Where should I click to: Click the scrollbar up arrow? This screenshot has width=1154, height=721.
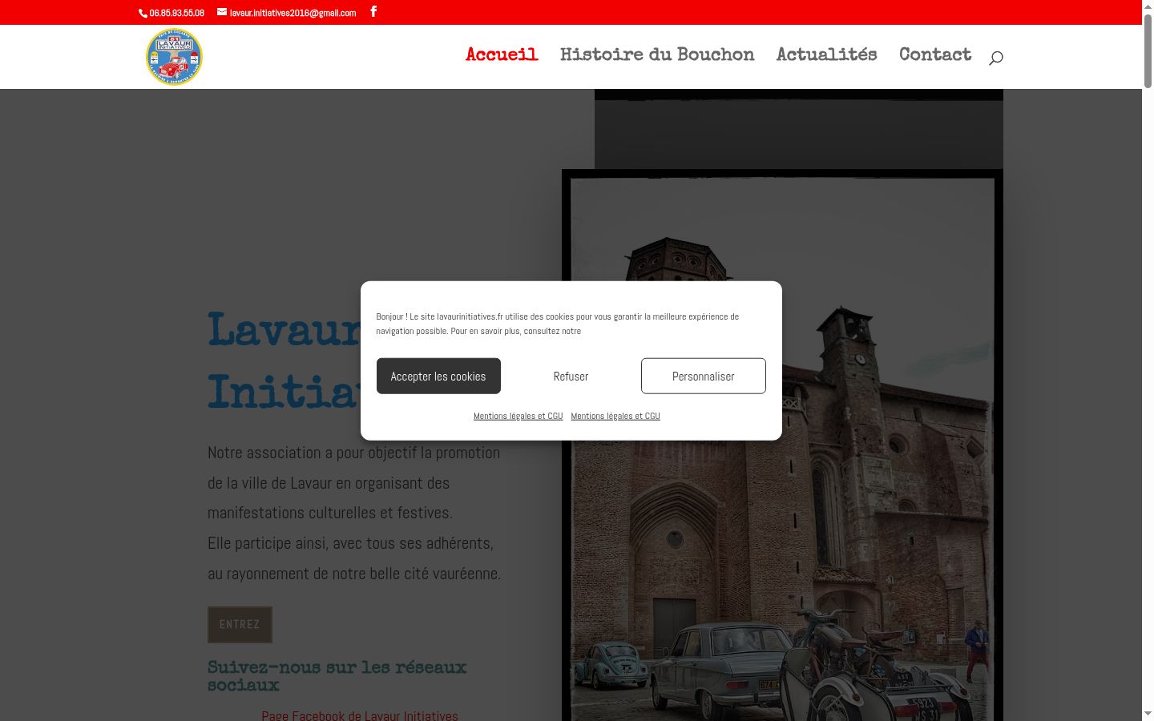coord(1148,6)
